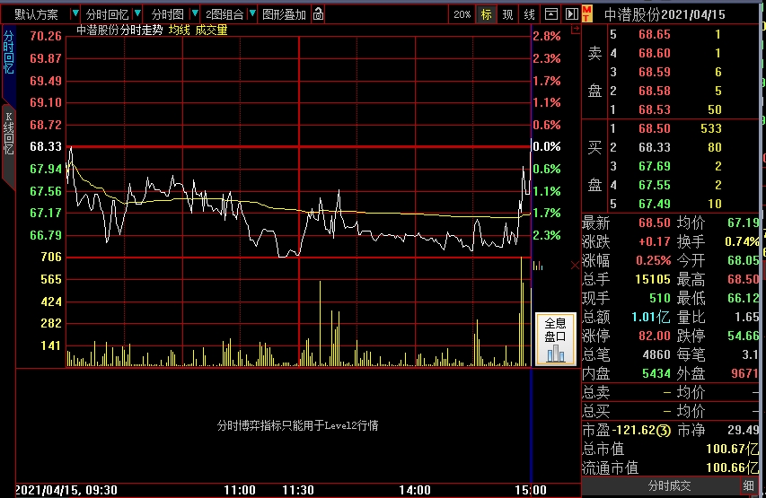
Task: Click the 细 detail button
Action: [x=748, y=485]
